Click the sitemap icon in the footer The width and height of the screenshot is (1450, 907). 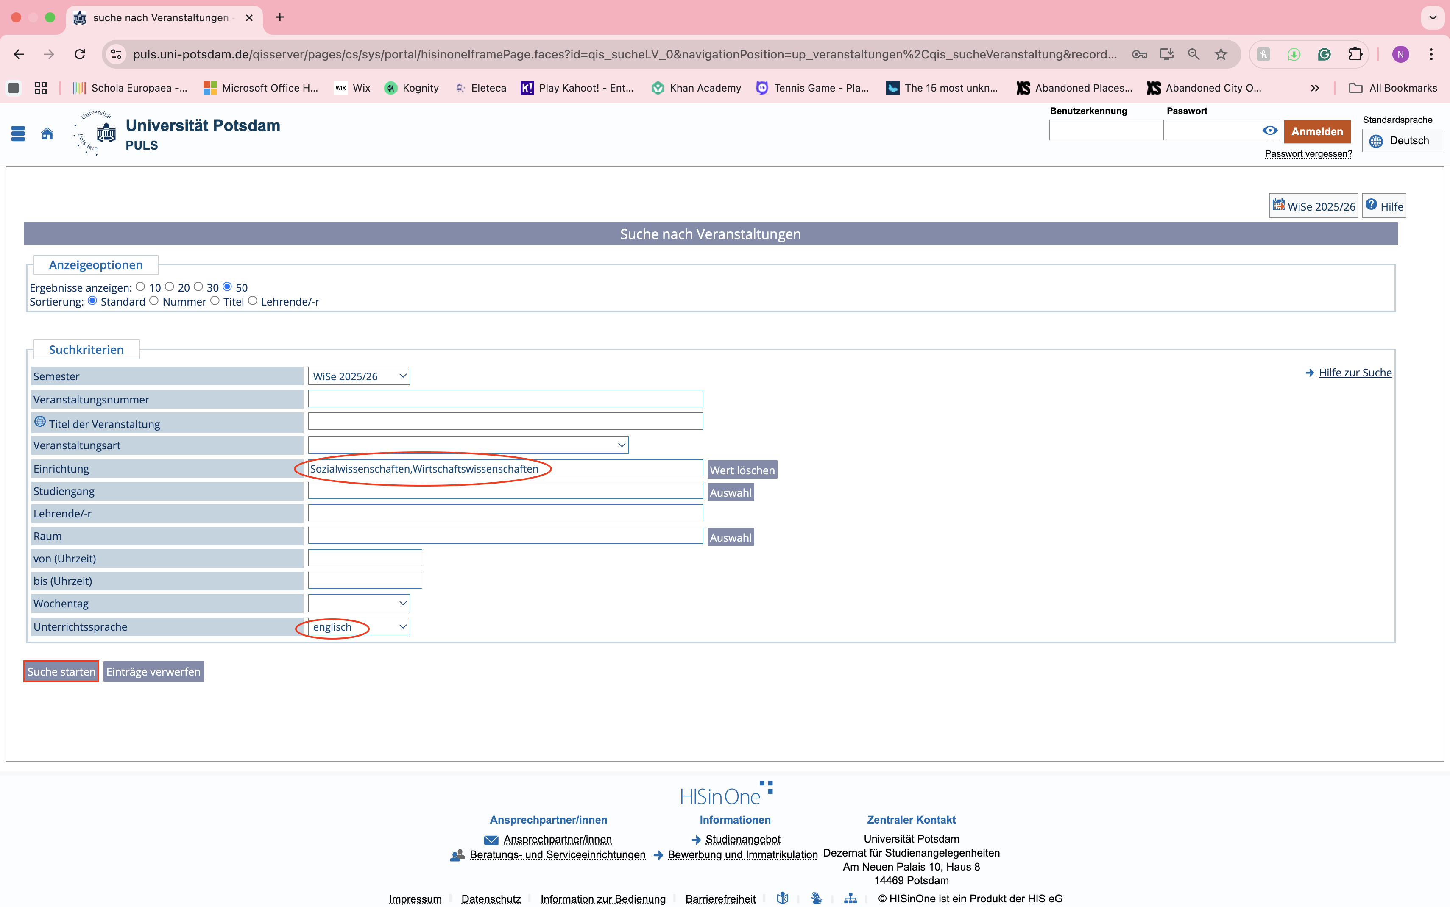[x=850, y=898]
